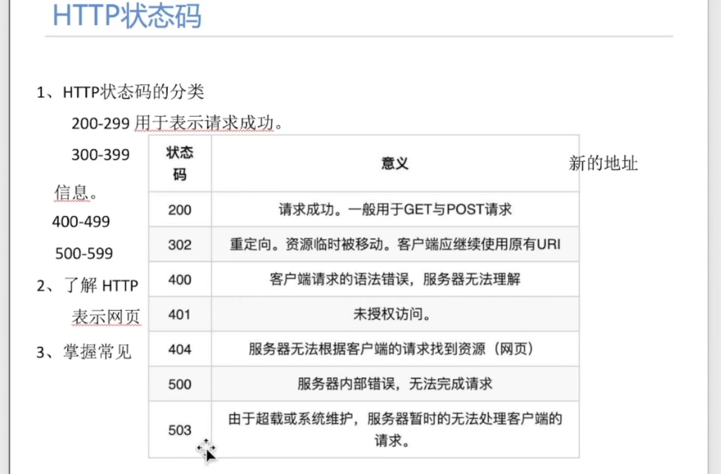Click '服务器无法根据客户端的请求找到资源' cell
This screenshot has width=721, height=474.
click(395, 349)
